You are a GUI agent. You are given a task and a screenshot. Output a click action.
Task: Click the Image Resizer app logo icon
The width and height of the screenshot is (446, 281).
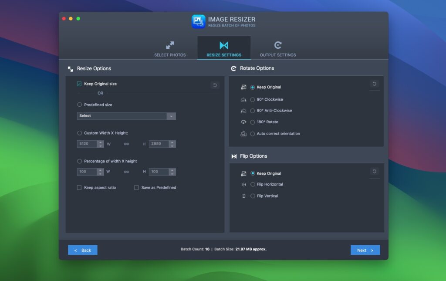199,20
